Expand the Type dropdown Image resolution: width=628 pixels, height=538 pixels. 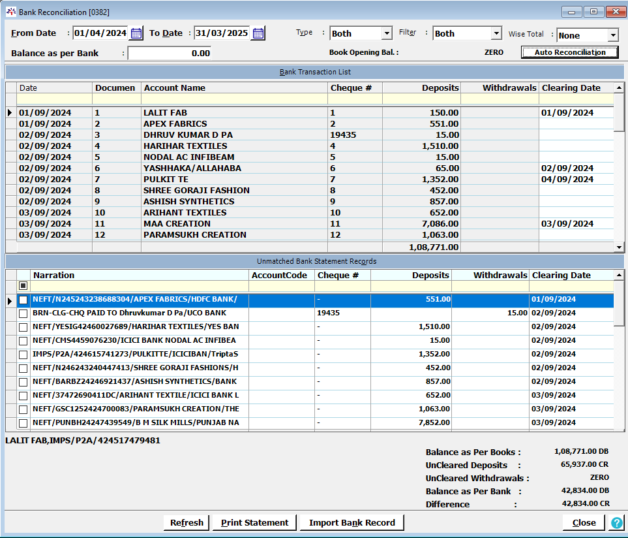point(387,33)
